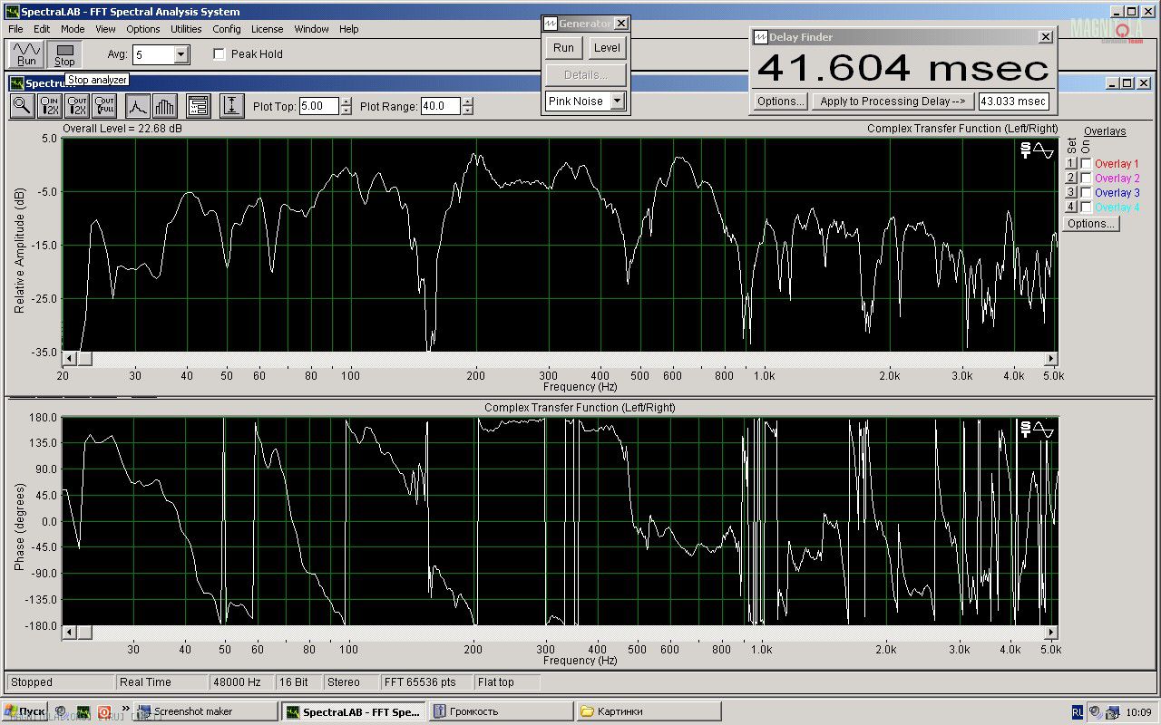Open the Avg dropdown arrow
Viewport: 1161px width, 725px height.
180,55
